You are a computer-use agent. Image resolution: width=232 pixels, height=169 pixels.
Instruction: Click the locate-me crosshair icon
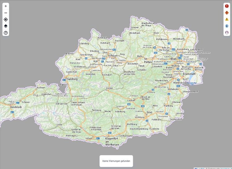tap(6, 19)
